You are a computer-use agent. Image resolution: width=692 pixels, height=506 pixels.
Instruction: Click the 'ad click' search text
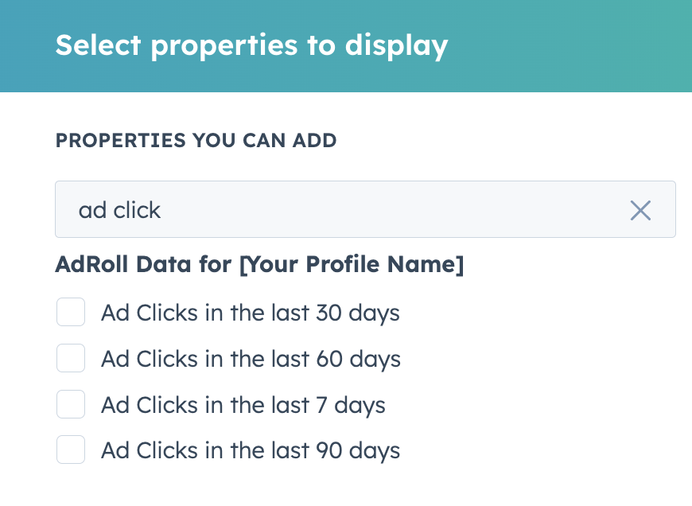pyautogui.click(x=119, y=210)
